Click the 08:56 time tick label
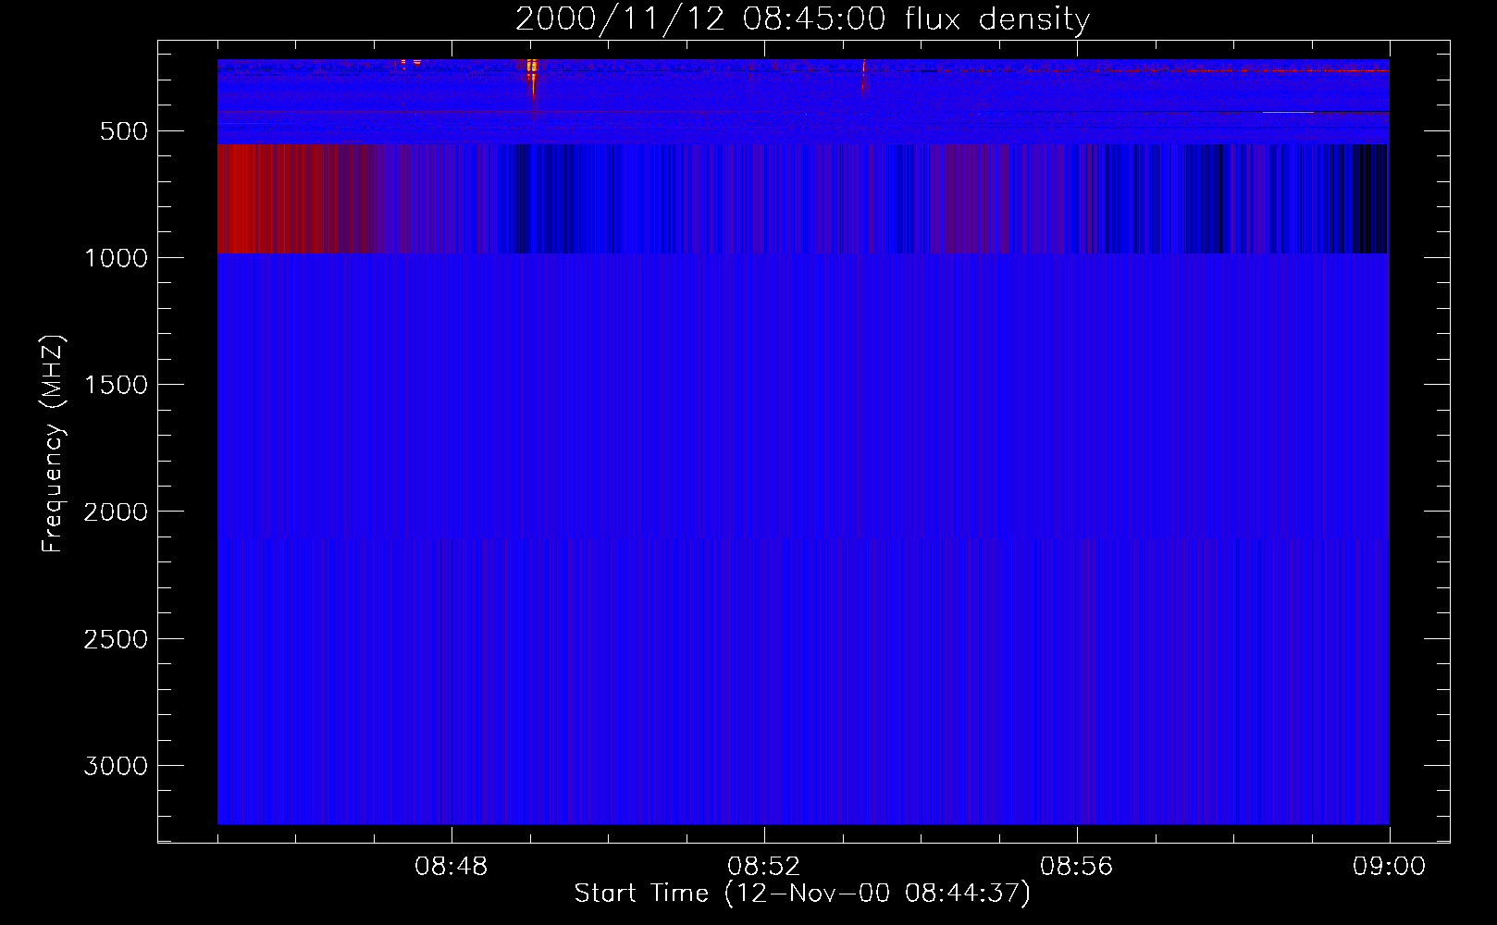The height and width of the screenshot is (925, 1497). (x=1076, y=867)
